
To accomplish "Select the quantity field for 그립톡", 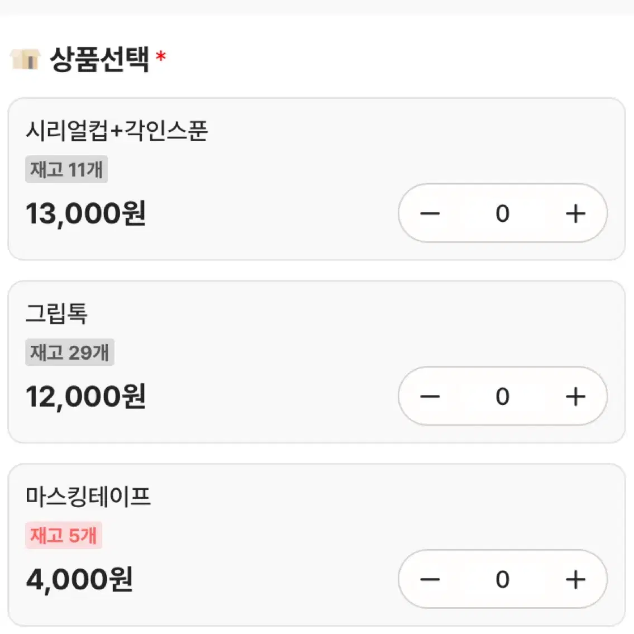I will pyautogui.click(x=503, y=396).
